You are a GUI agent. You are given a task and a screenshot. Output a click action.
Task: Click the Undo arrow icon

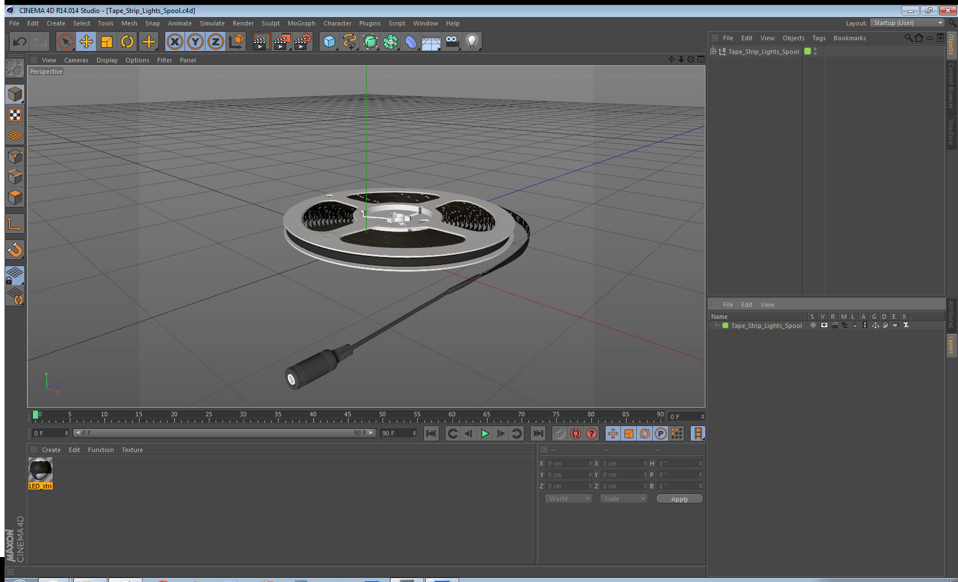20,41
